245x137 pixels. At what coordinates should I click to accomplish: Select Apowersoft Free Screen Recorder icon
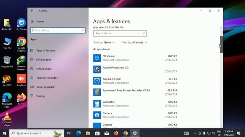(x=97, y=92)
